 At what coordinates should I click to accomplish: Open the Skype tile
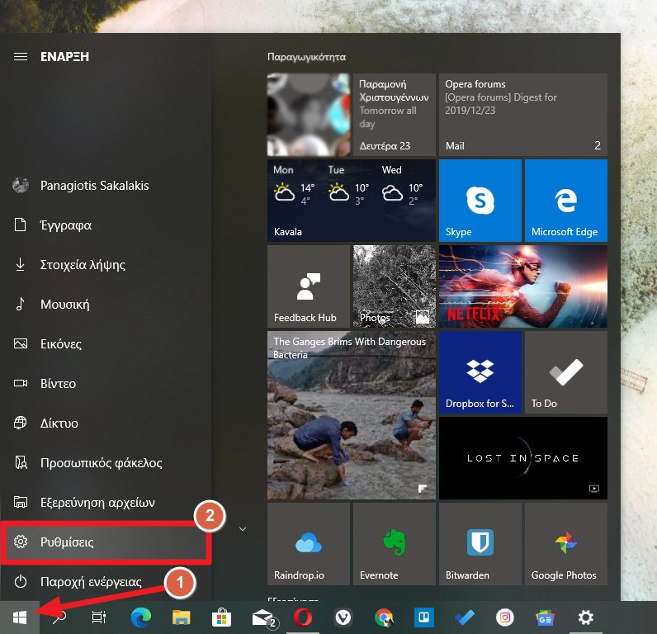pos(480,201)
